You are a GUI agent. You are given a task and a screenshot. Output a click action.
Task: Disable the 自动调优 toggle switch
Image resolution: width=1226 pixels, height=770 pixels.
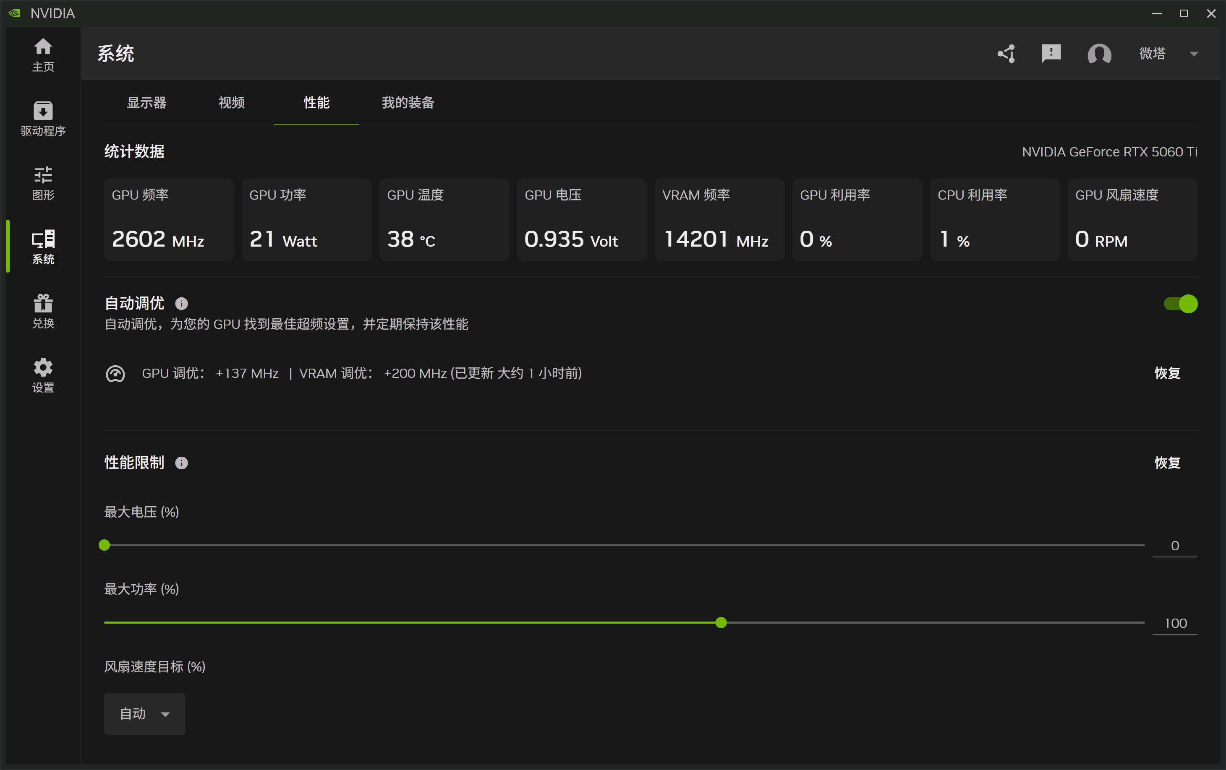1180,304
